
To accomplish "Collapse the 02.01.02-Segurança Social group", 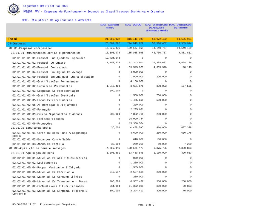I will pyautogui.click(x=31, y=128).
